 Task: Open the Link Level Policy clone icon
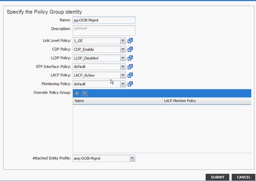pos(130,40)
